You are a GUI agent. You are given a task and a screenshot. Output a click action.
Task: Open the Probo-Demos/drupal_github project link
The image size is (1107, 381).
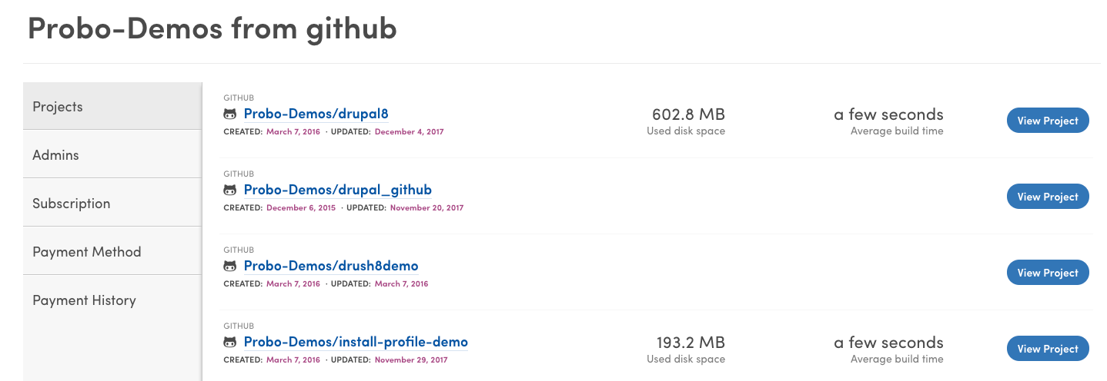[337, 190]
